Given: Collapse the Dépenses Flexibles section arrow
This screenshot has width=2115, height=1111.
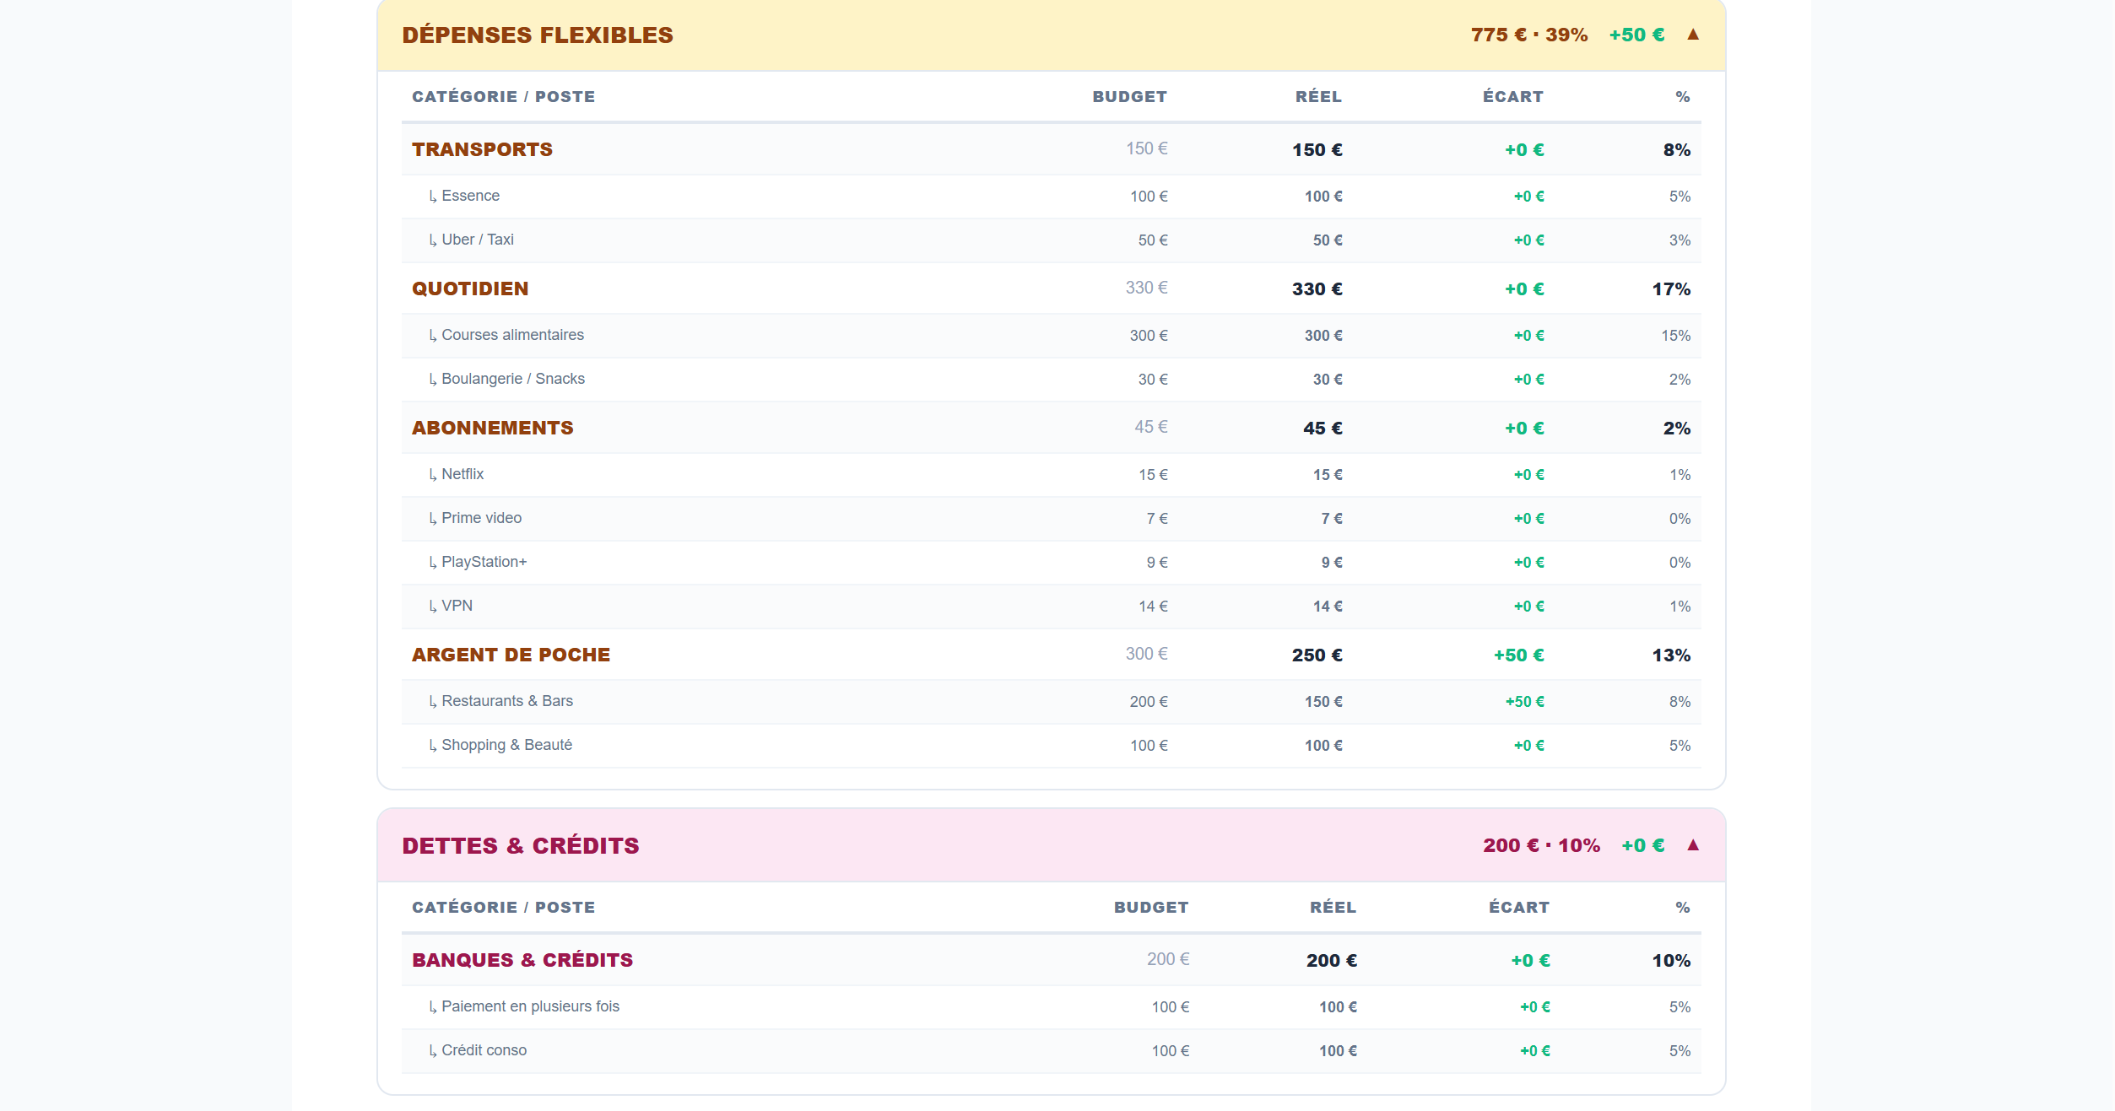Looking at the screenshot, I should point(1692,35).
